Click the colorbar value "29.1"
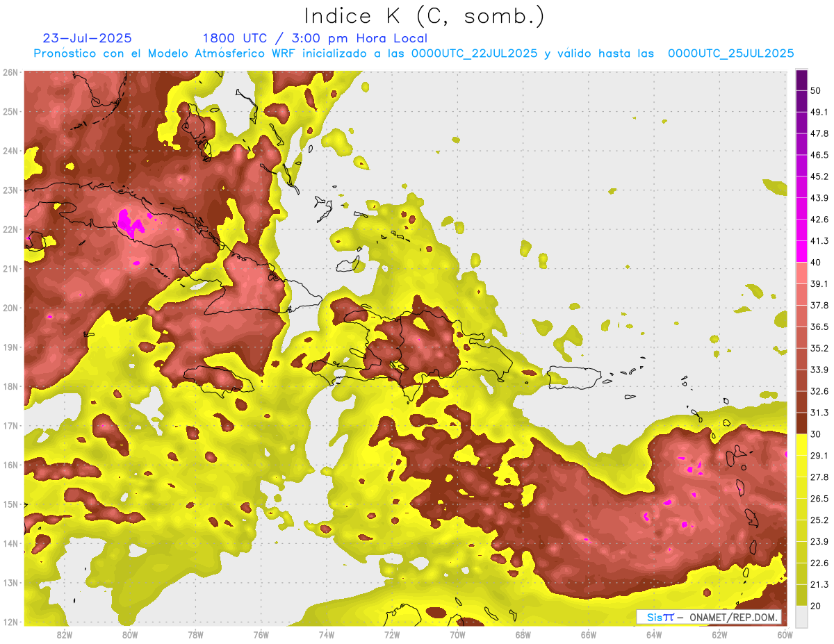 coord(819,455)
